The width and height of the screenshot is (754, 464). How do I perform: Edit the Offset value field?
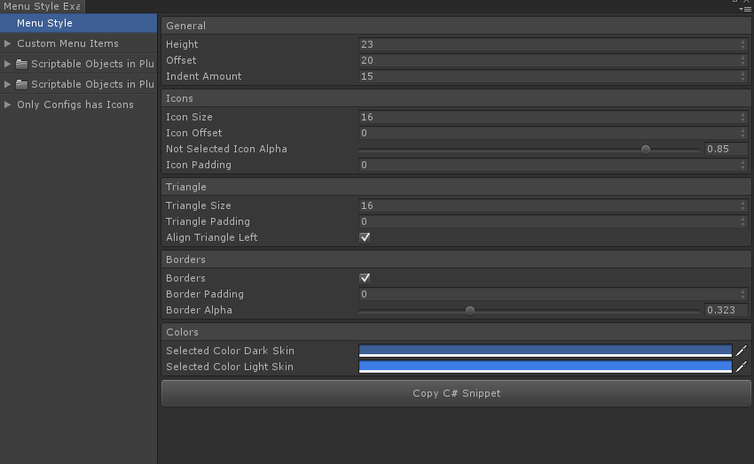coord(553,60)
